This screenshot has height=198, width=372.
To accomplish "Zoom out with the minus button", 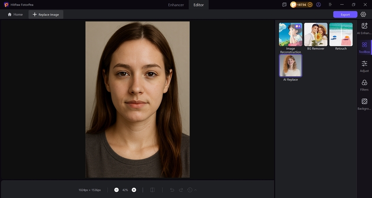I will click(116, 190).
